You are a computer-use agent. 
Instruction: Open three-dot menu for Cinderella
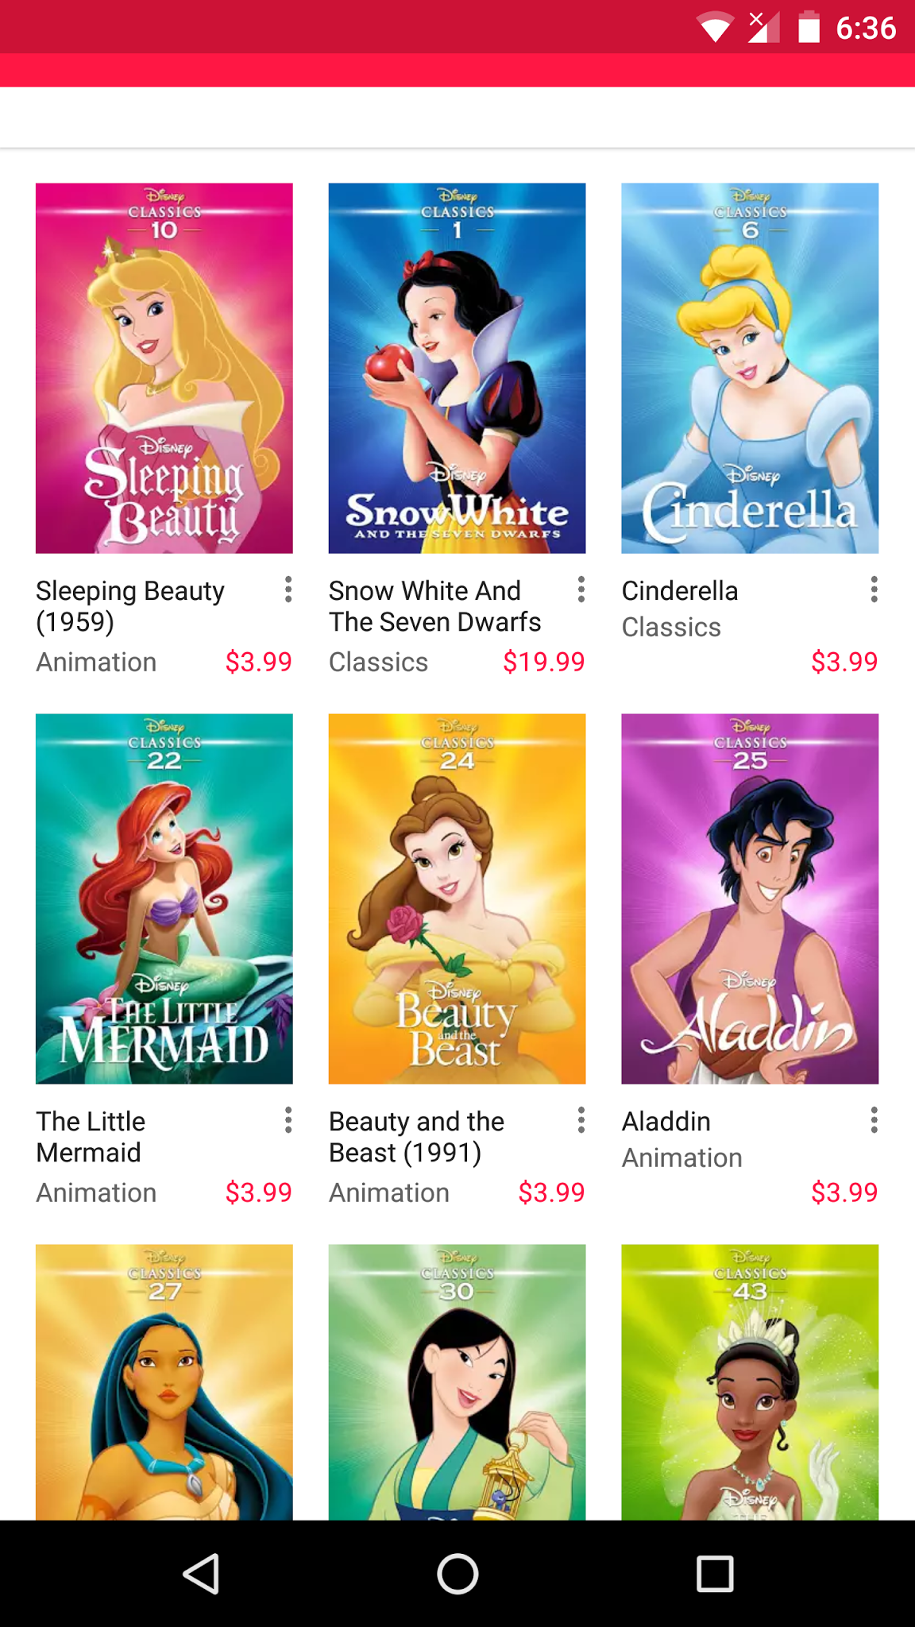(874, 589)
